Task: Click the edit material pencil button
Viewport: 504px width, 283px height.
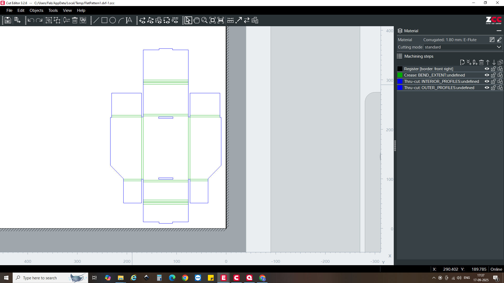Action: click(x=499, y=40)
